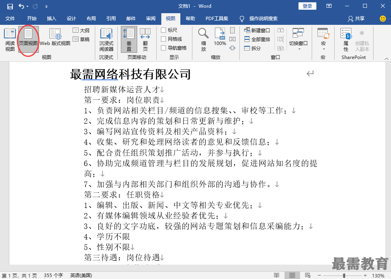This screenshot has width=391, height=279.
Task: Click the one-page zoom icon
Action: (232, 30)
